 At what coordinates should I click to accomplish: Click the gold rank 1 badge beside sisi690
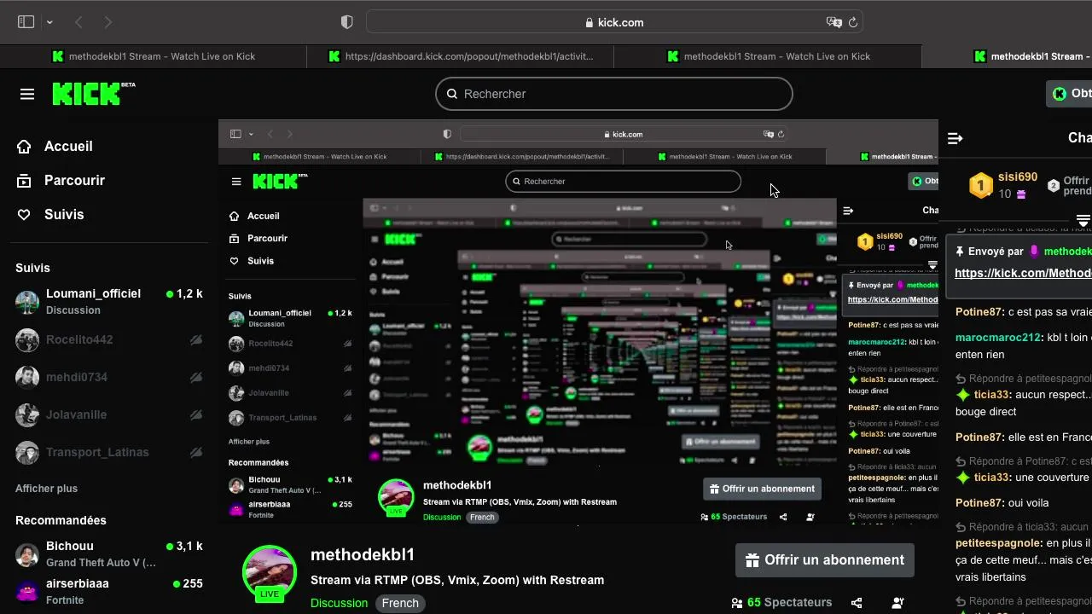tap(981, 185)
